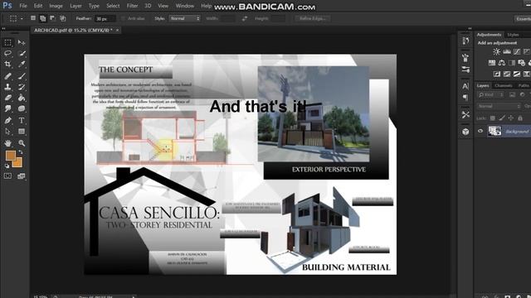This screenshot has height=298, width=531.
Task: Select the Sponge tool
Action: click(22, 108)
